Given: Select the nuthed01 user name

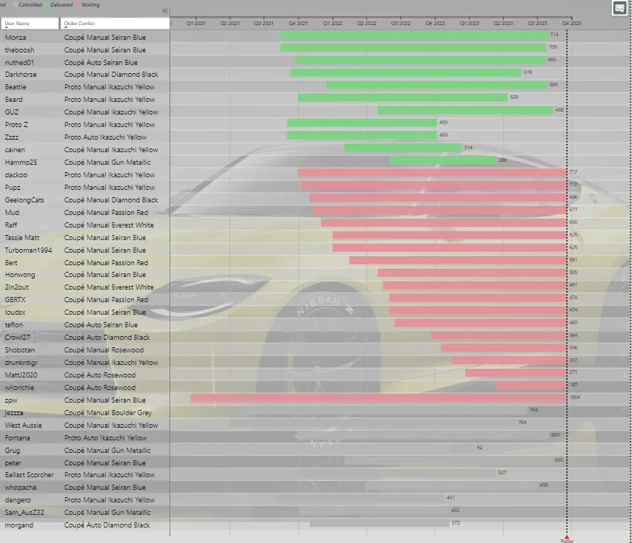Looking at the screenshot, I should pyautogui.click(x=19, y=62).
